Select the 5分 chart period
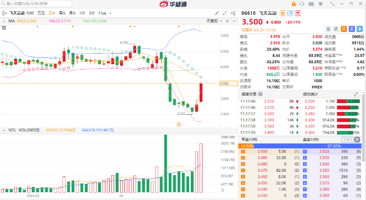 point(92,13)
